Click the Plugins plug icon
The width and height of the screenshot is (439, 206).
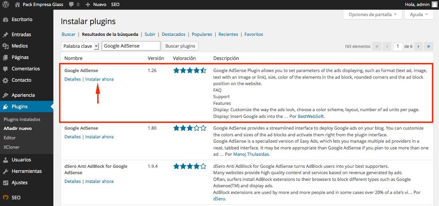(5, 107)
